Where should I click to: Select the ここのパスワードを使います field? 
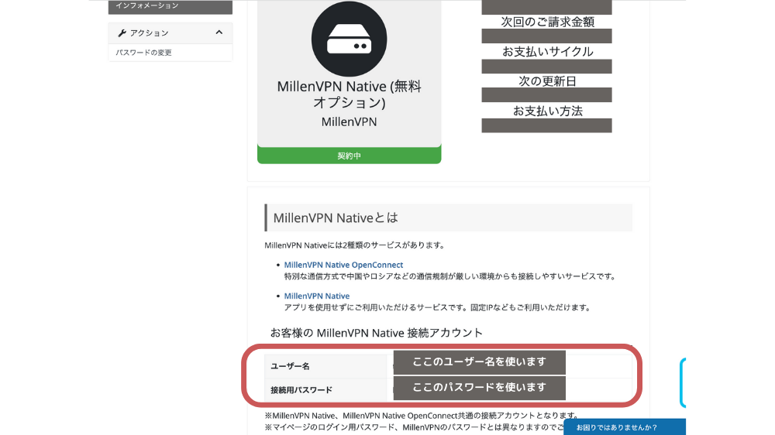(479, 388)
